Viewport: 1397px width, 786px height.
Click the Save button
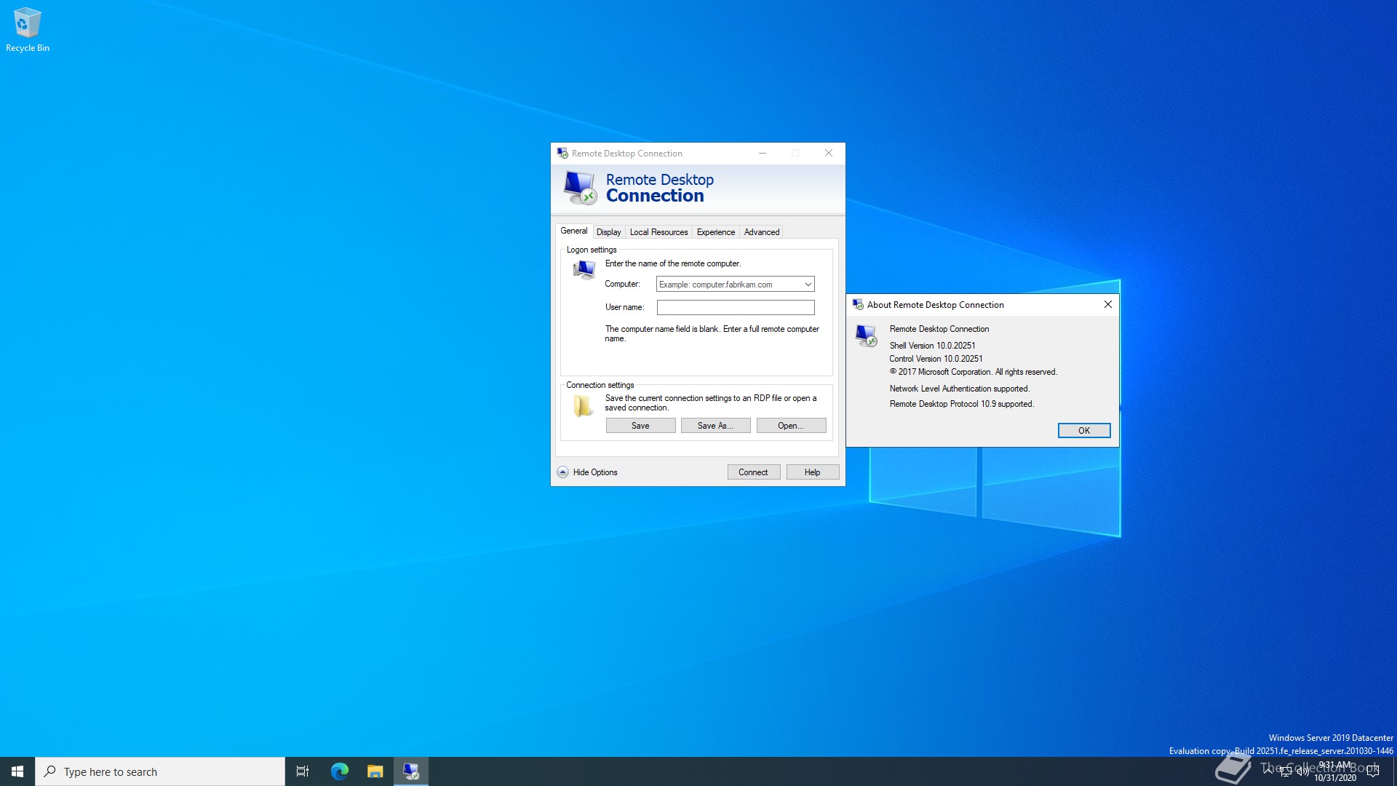coord(640,426)
